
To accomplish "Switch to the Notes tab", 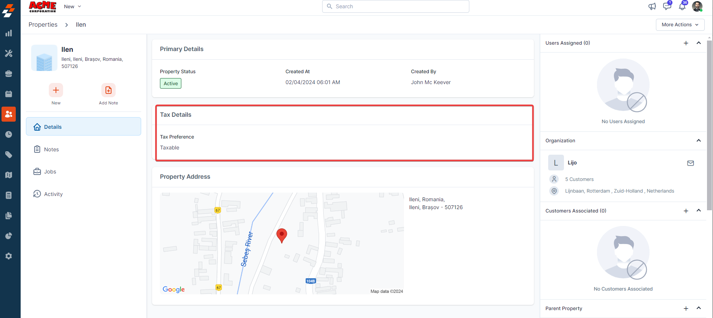I will click(51, 149).
